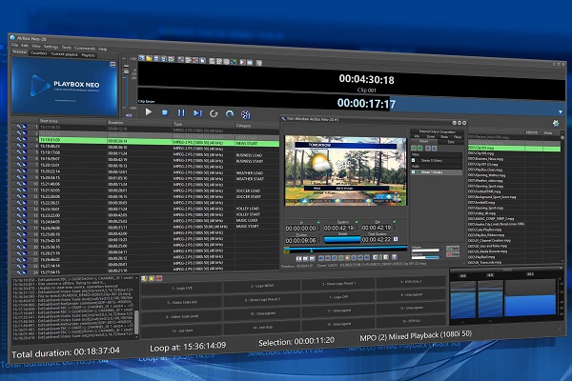Toggle the green check next to In timecode

click(318, 222)
